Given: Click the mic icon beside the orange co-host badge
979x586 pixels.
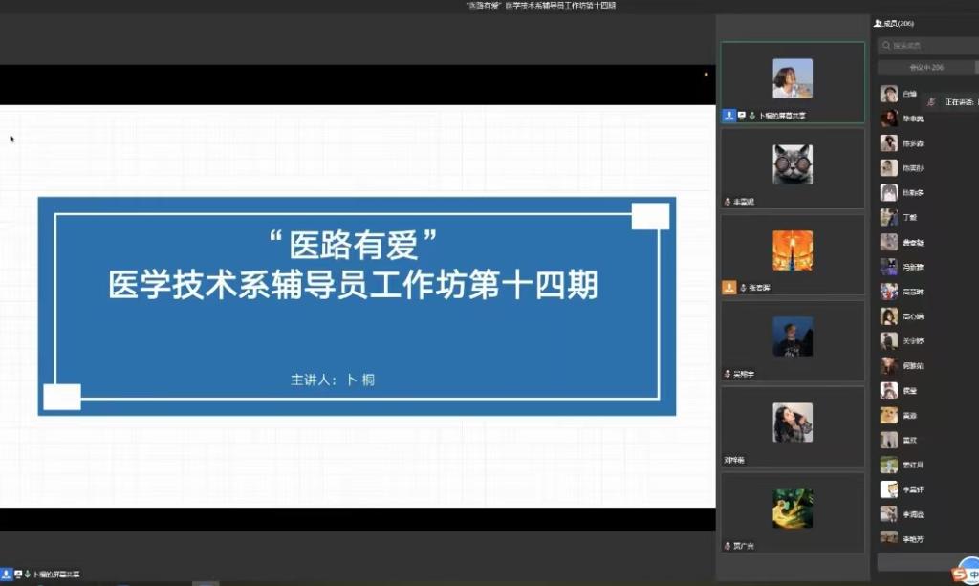Looking at the screenshot, I should click(x=743, y=288).
